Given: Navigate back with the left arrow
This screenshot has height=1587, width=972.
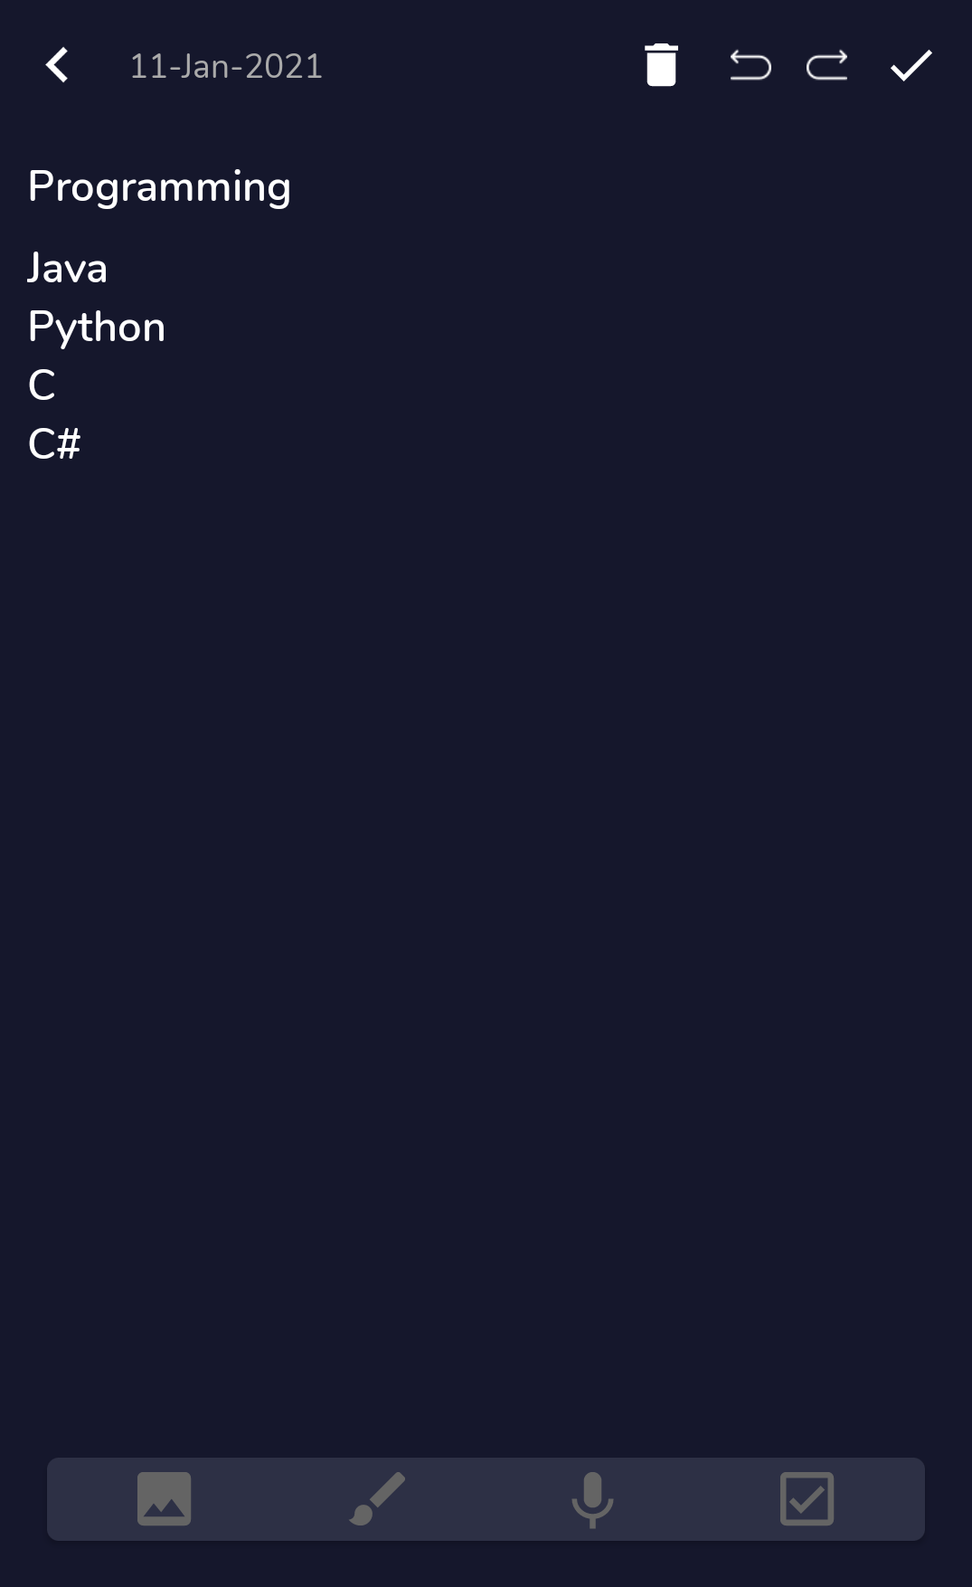Looking at the screenshot, I should pyautogui.click(x=56, y=65).
